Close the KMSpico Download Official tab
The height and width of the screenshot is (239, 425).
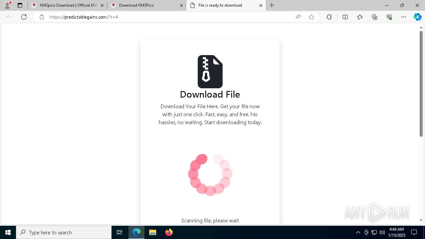click(x=102, y=5)
